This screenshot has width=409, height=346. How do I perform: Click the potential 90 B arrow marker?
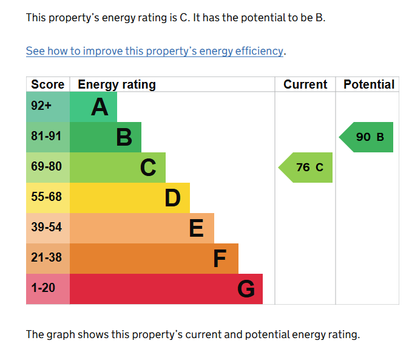point(368,137)
